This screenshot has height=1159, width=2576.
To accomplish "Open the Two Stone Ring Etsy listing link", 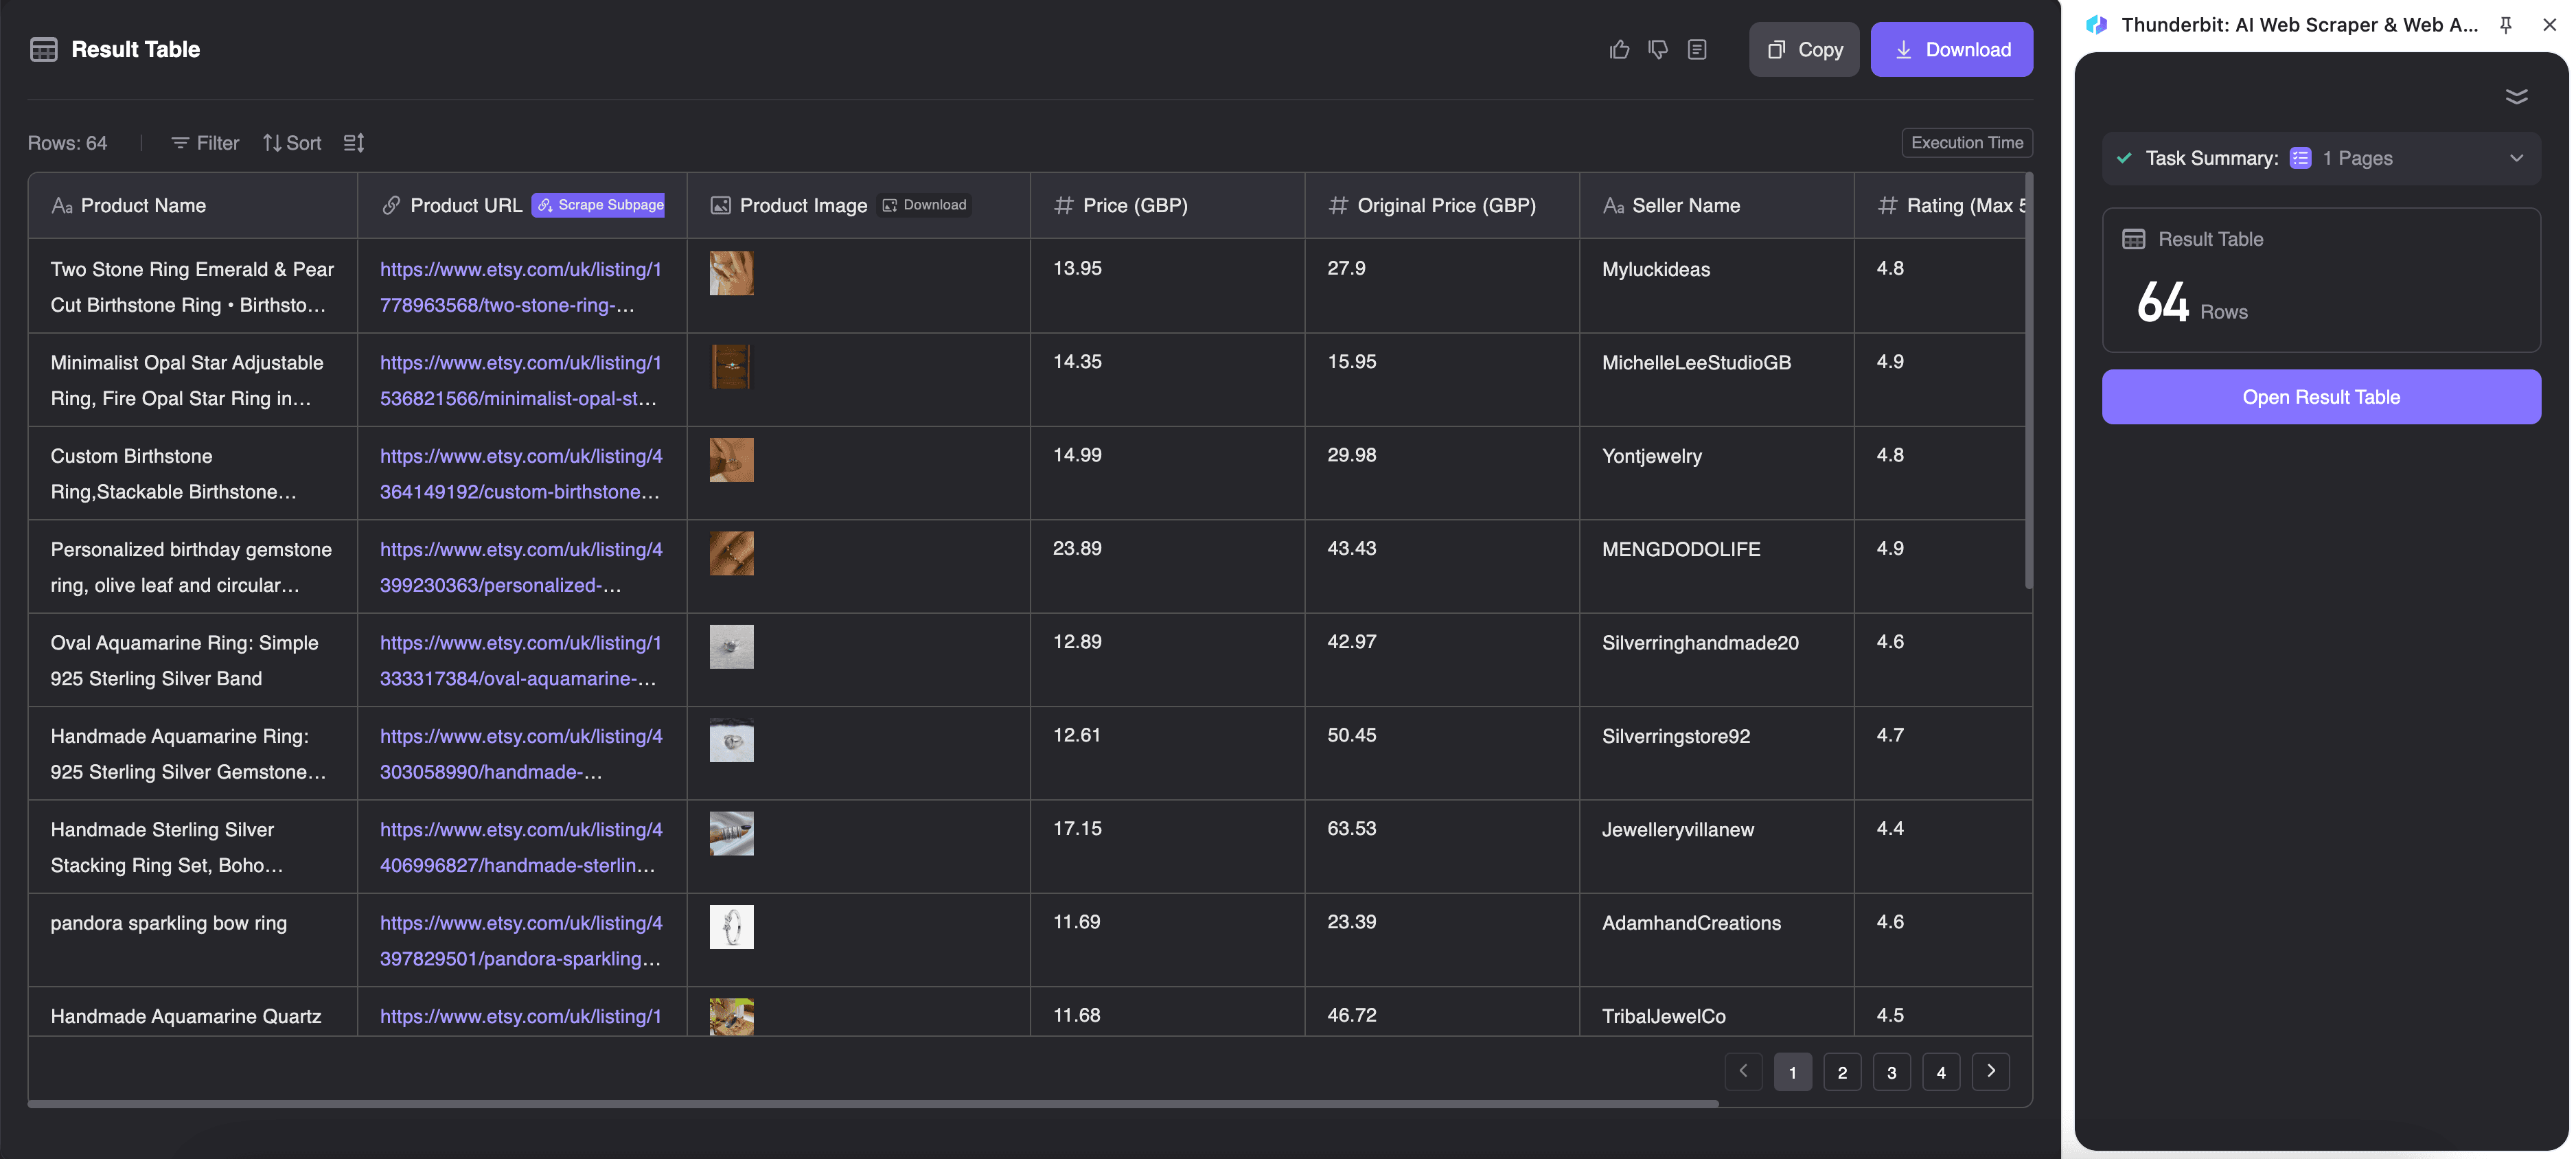I will click(x=519, y=287).
